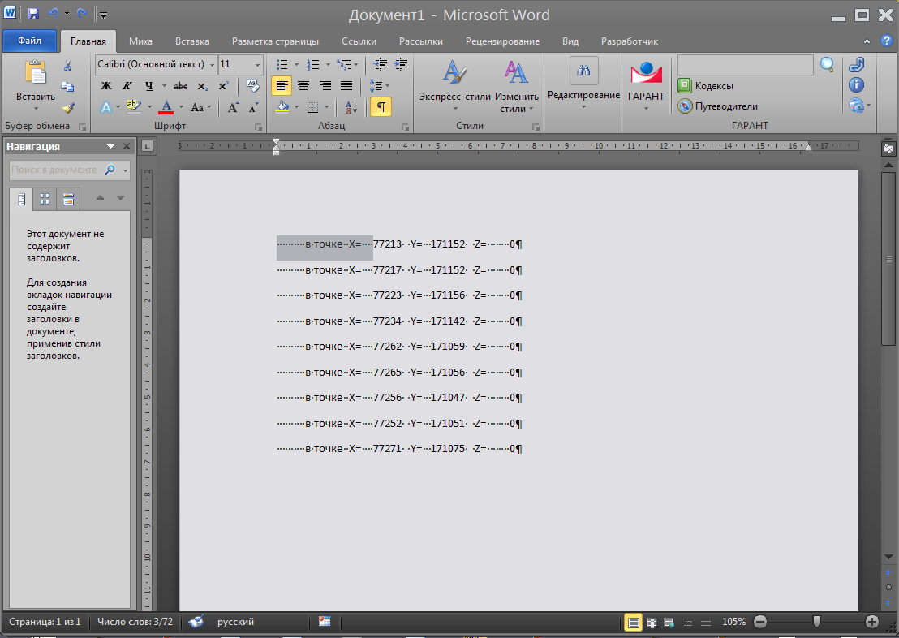This screenshot has width=899, height=638.
Task: Click the zoom slider handle
Action: (x=816, y=622)
